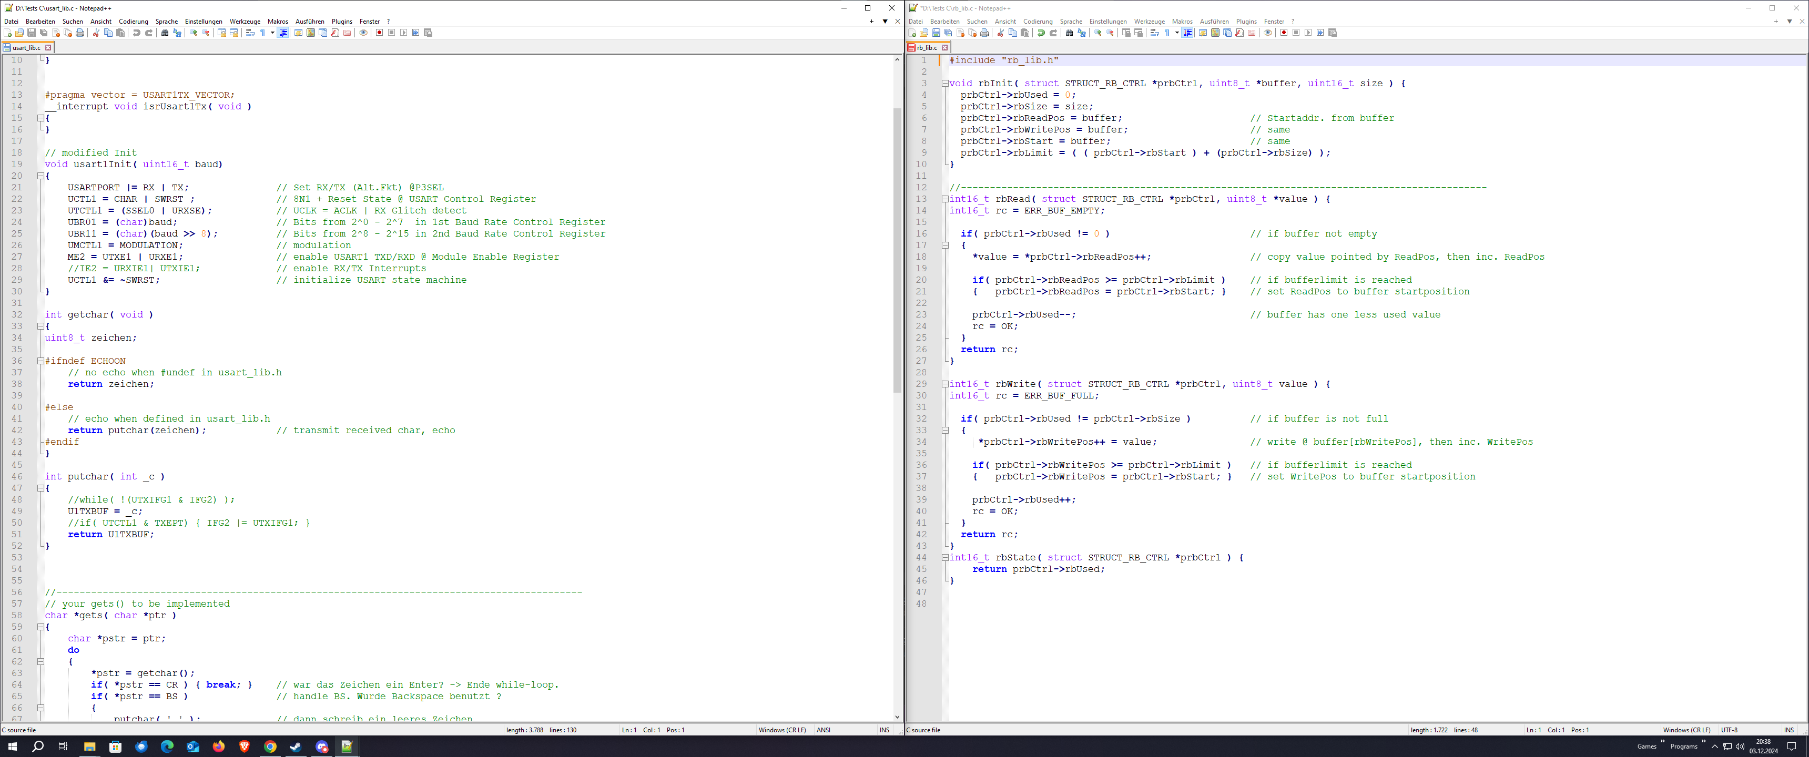
Task: Open Firefox from the taskbar
Action: point(218,746)
